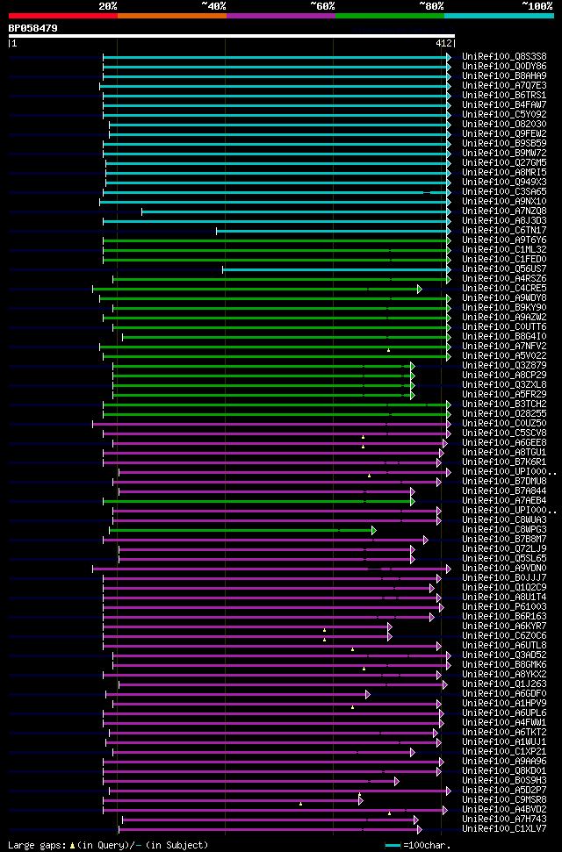Viewport: 562px width, 852px height.
Task: Select the UniRef100_B9MW72 label
Action: [504, 154]
